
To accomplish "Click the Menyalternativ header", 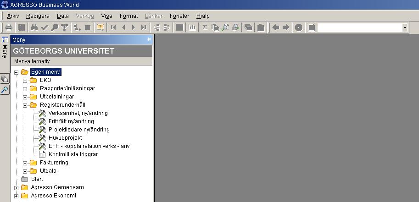I will (x=82, y=61).
